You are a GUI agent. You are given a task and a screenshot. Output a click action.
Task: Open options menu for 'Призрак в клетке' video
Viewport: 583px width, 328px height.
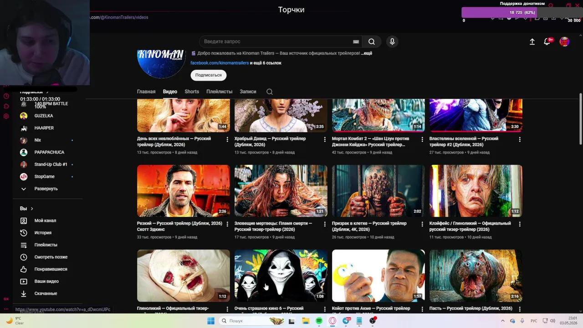[x=422, y=224]
